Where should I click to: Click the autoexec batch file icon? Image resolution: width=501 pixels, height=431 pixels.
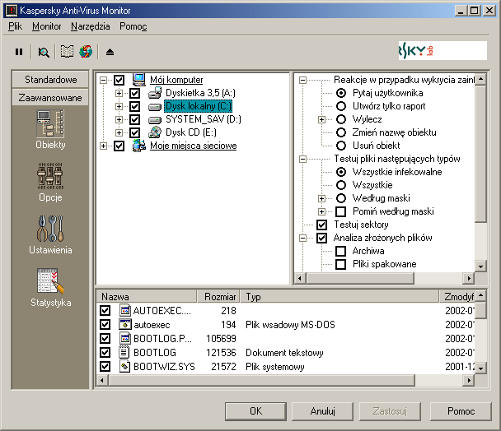(x=125, y=324)
